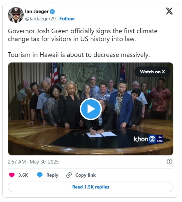The image size is (182, 202).
Task: Click the 3.6K likes count
Action: click(x=23, y=175)
